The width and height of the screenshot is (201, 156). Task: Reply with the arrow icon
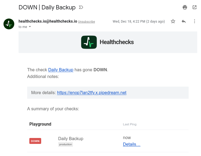coord(184,21)
